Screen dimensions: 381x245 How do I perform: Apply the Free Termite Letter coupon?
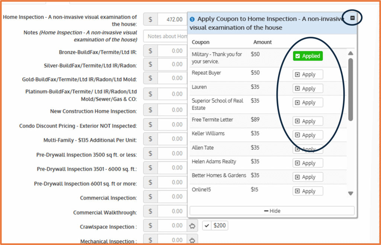pos(308,121)
